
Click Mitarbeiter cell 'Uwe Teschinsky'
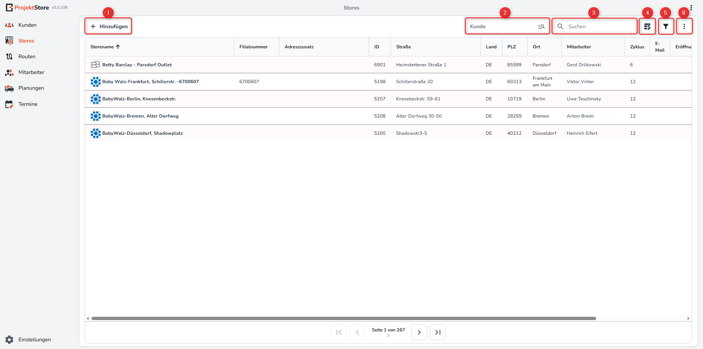[x=584, y=99]
